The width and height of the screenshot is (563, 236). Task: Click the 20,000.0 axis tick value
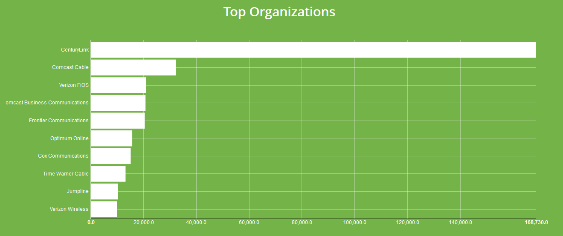coord(144,222)
